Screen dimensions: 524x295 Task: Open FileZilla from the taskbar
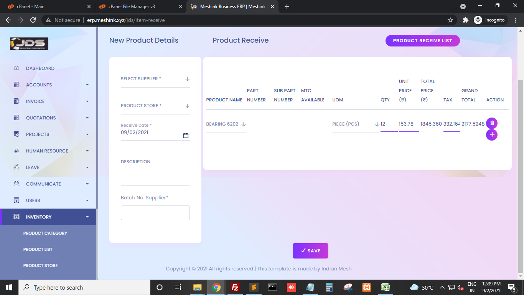(235, 287)
